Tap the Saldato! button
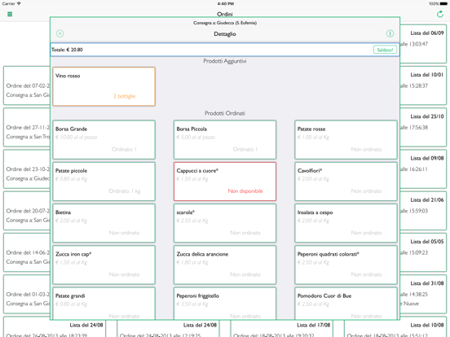Screen dimensions: 450x337 (x=385, y=50)
